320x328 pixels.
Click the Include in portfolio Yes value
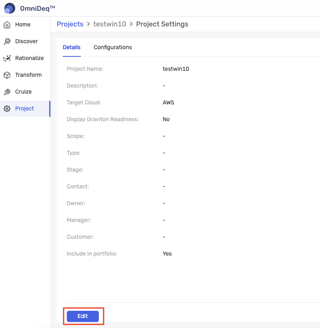(167, 254)
